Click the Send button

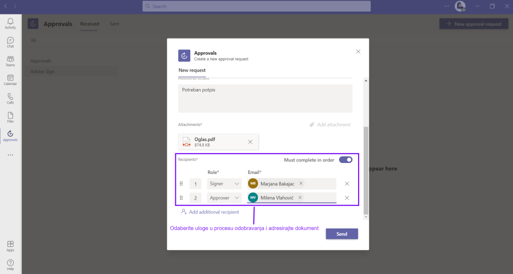(342, 234)
